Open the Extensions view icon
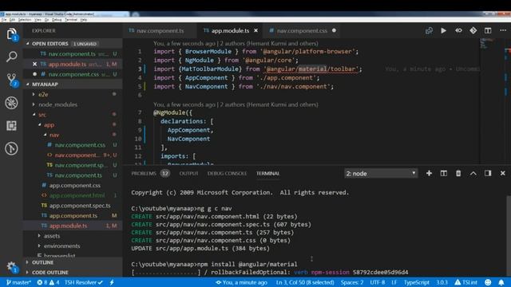This screenshot has width=511, height=287. click(x=11, y=126)
